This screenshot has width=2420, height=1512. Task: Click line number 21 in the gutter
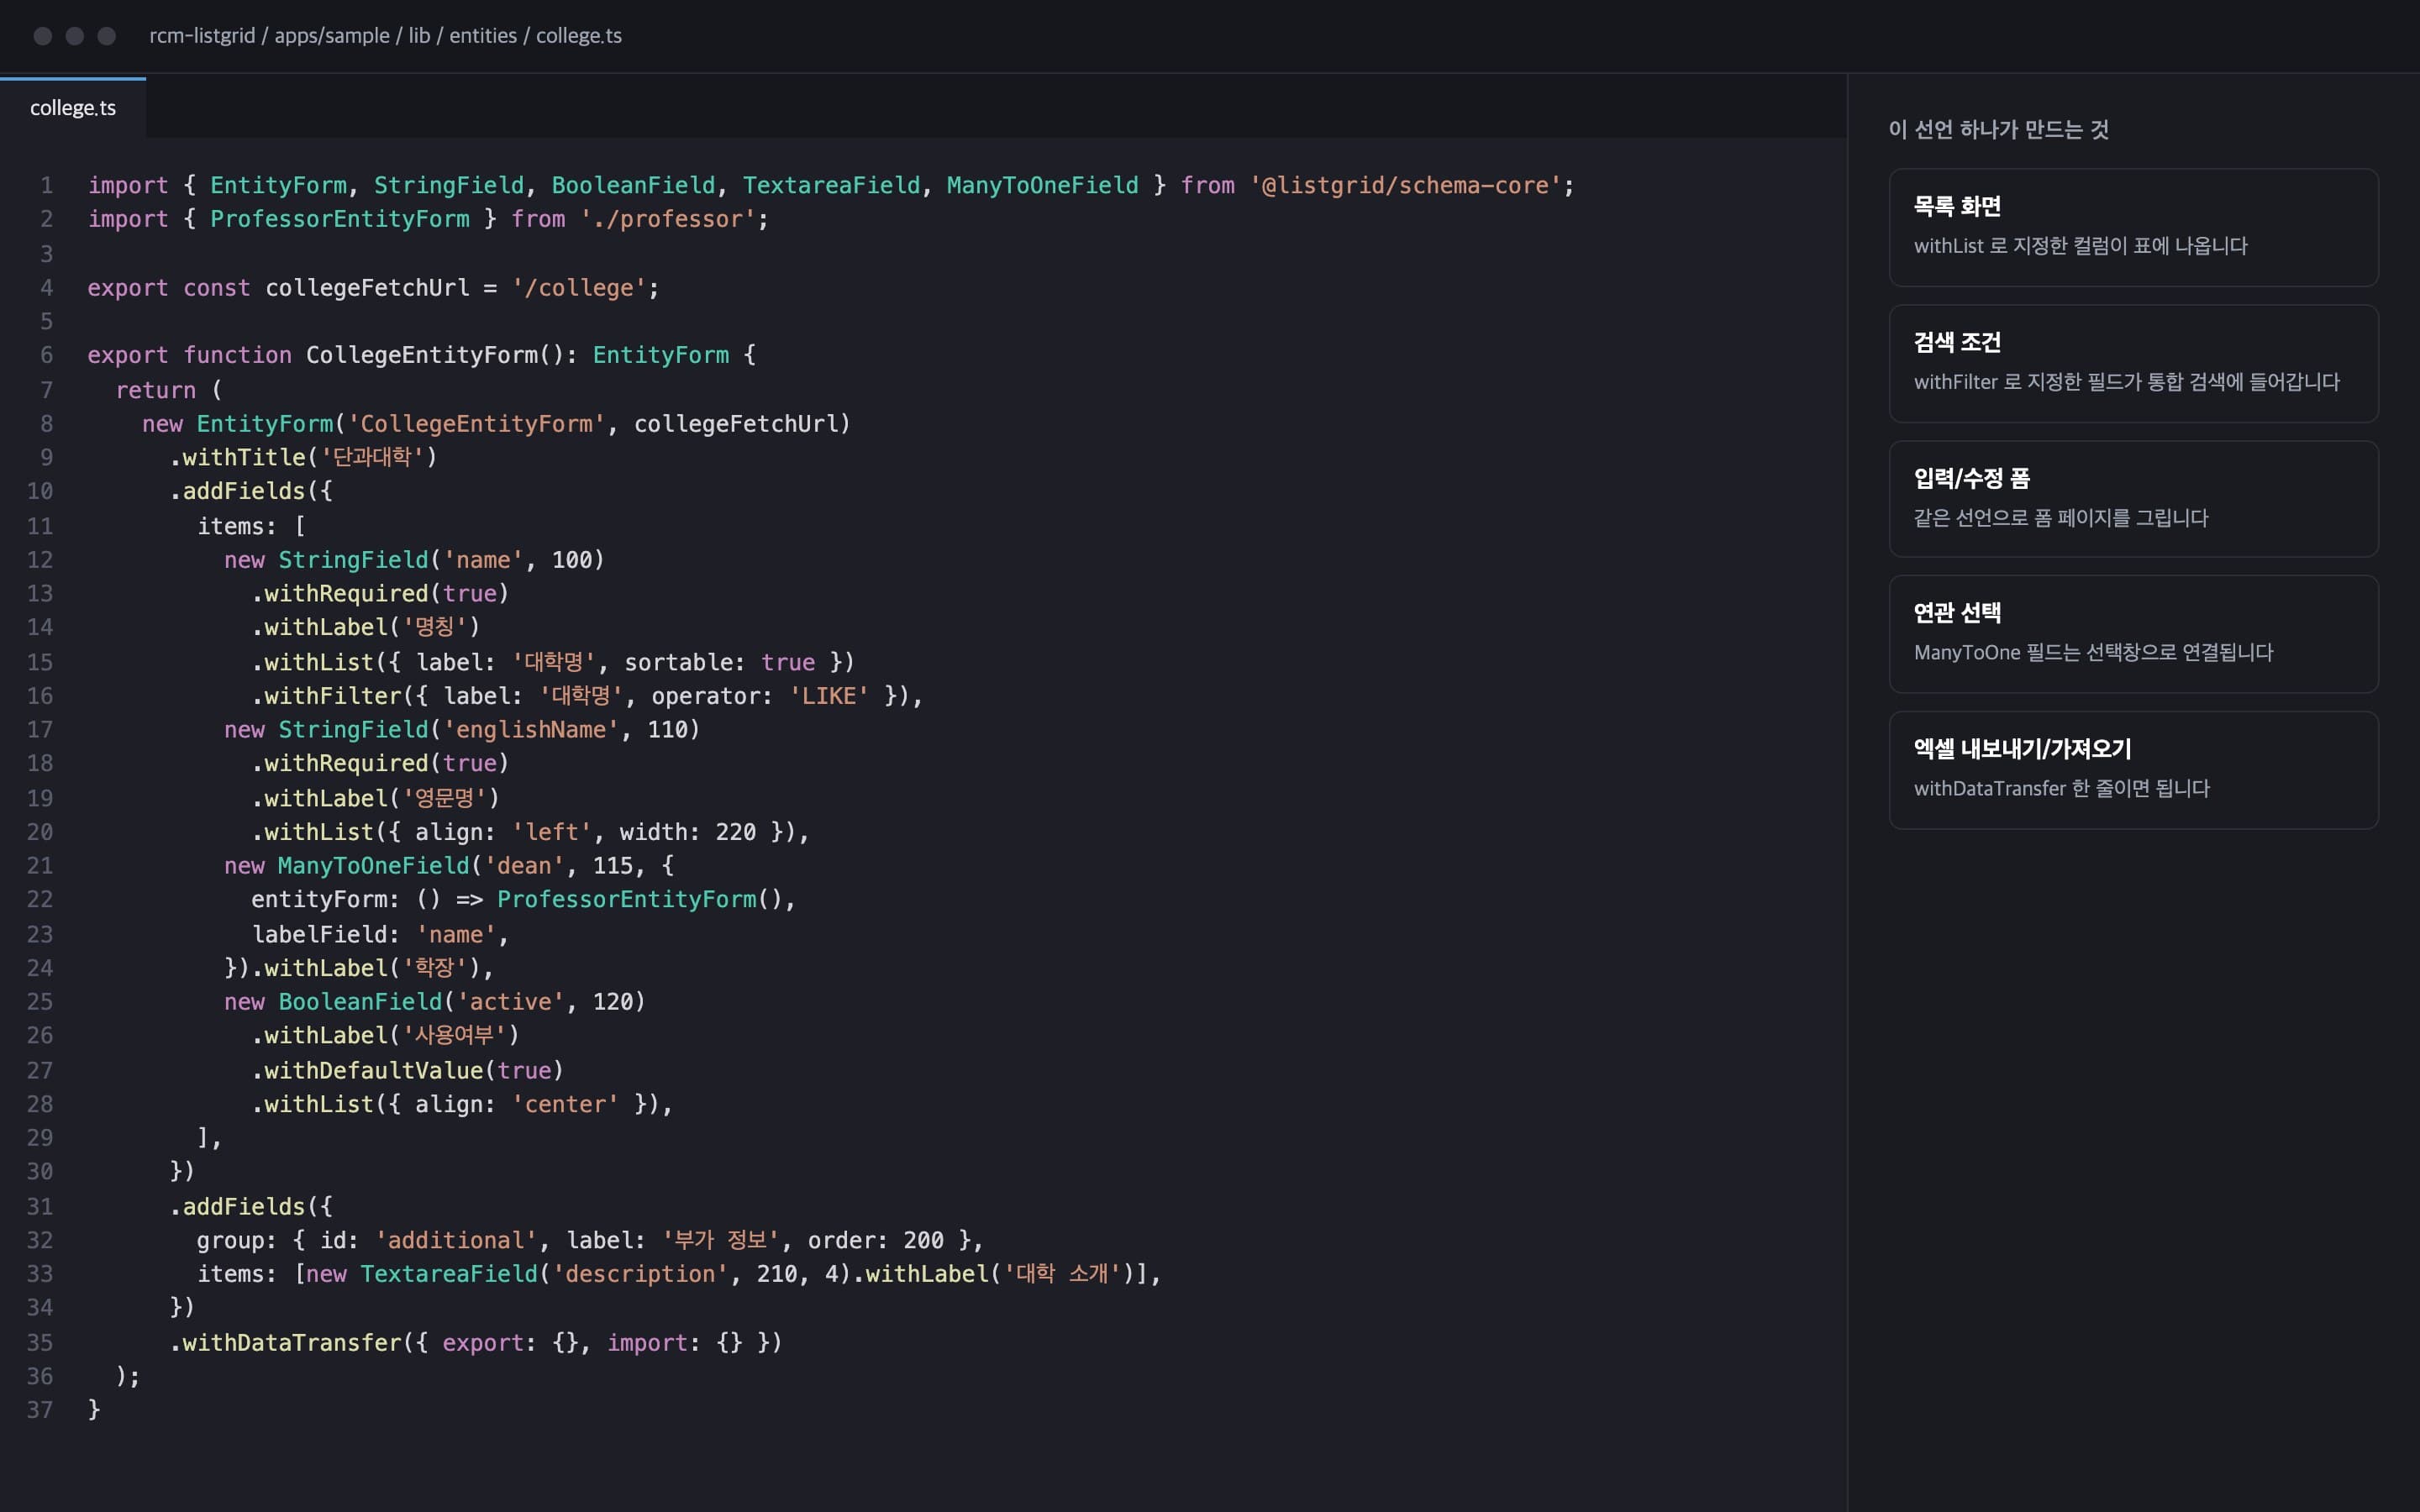tap(40, 866)
